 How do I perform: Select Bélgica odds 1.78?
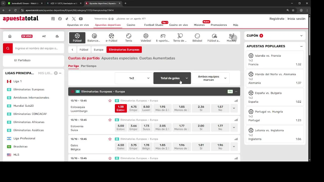[x=146, y=147]
